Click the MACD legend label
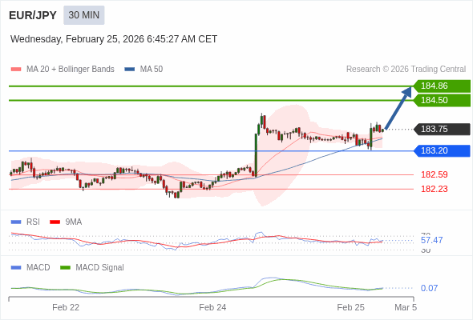The image size is (473, 320). (x=38, y=268)
